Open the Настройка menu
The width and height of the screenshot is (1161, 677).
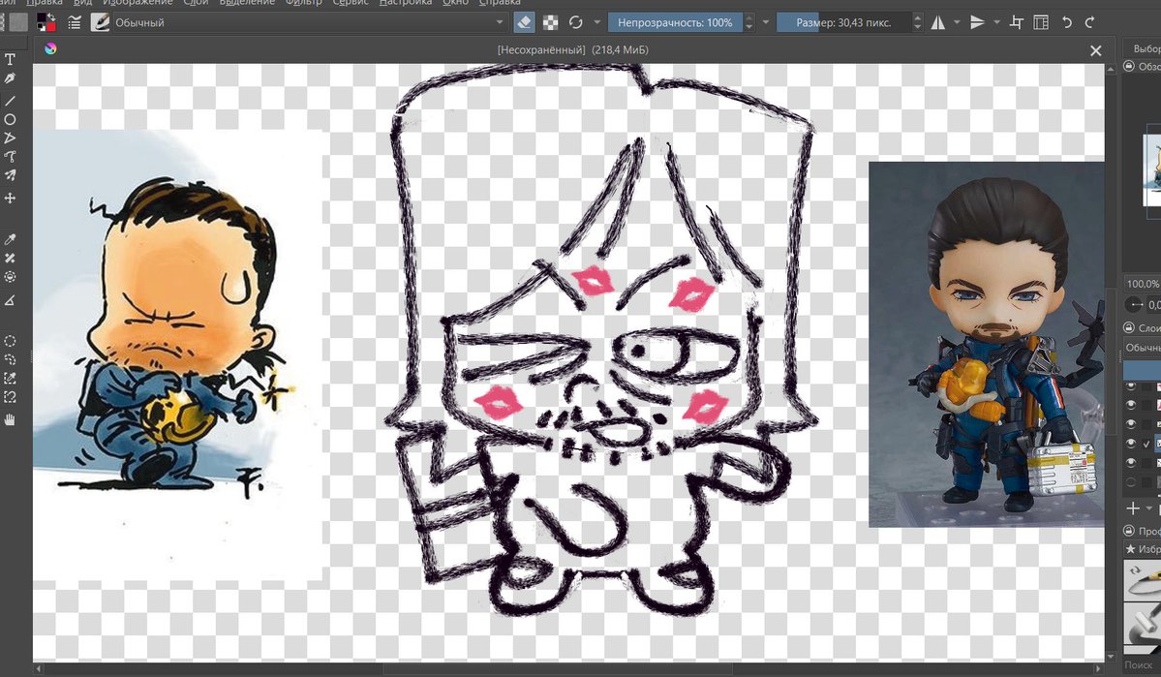(x=406, y=3)
